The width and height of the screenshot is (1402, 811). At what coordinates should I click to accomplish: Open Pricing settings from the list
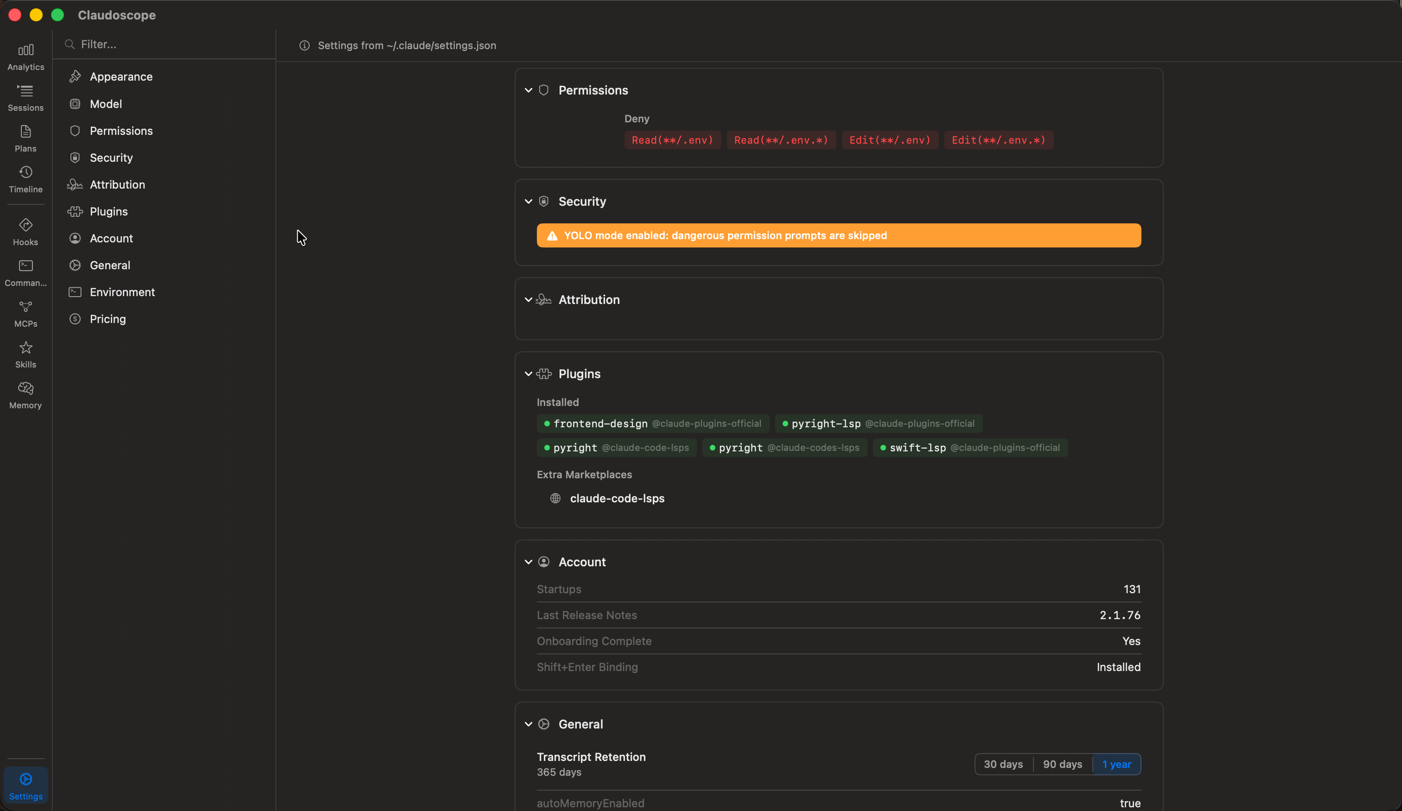108,319
